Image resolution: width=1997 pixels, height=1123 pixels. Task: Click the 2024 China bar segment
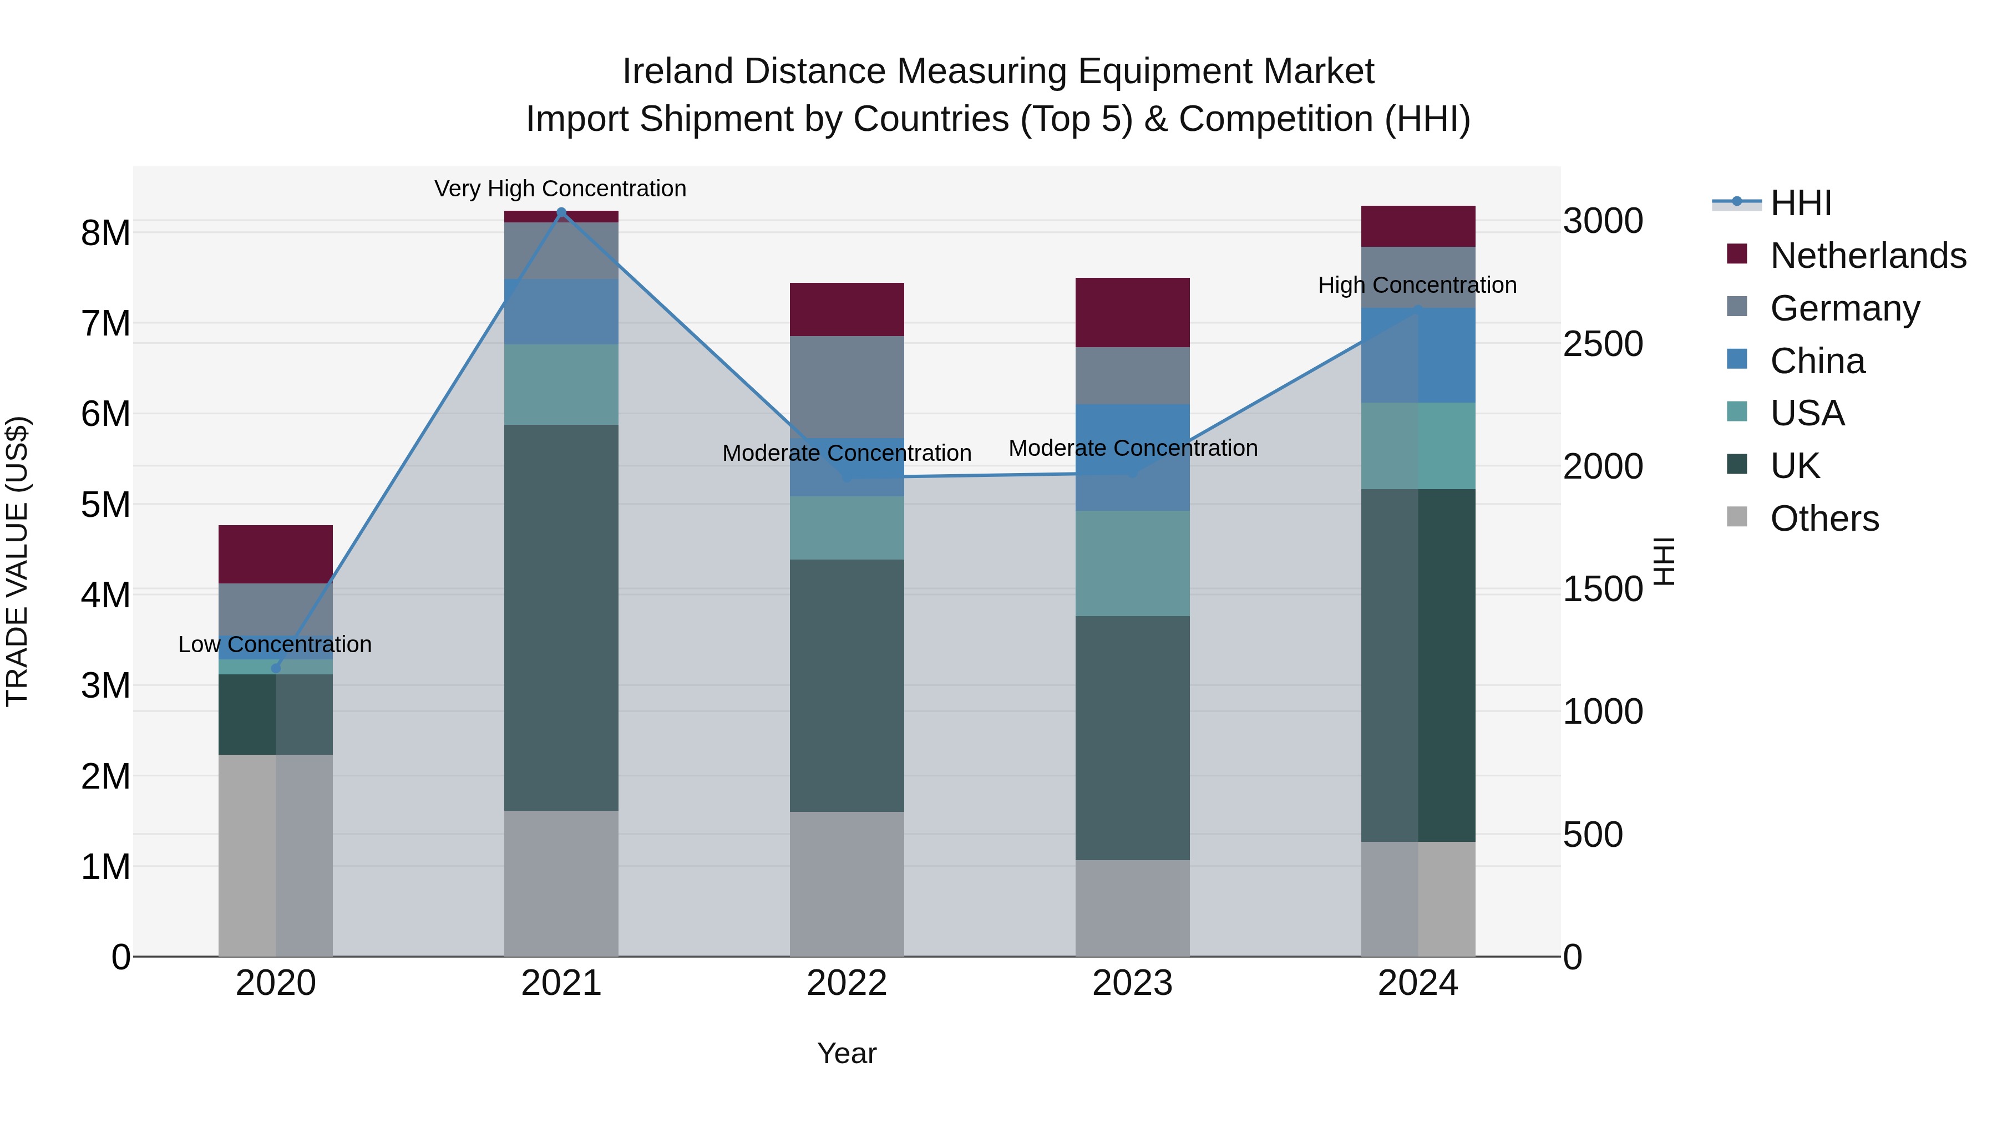click(1418, 355)
